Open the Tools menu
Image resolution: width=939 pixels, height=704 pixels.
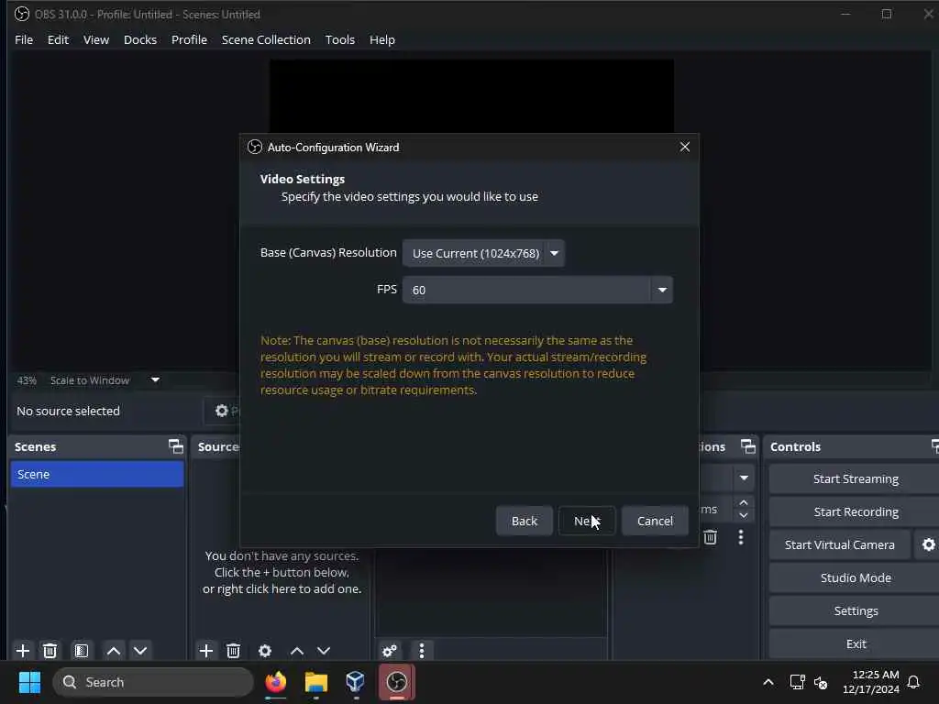pos(339,39)
